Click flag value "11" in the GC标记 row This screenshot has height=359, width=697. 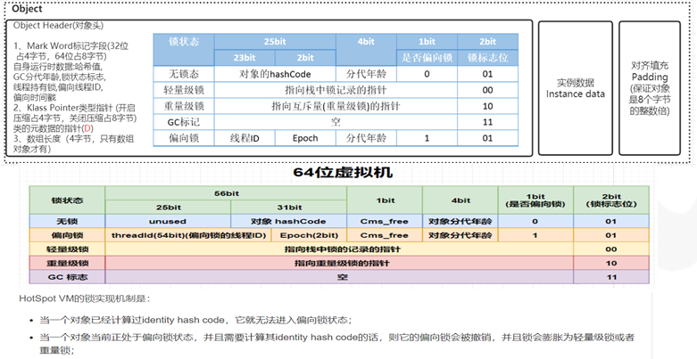tap(487, 122)
